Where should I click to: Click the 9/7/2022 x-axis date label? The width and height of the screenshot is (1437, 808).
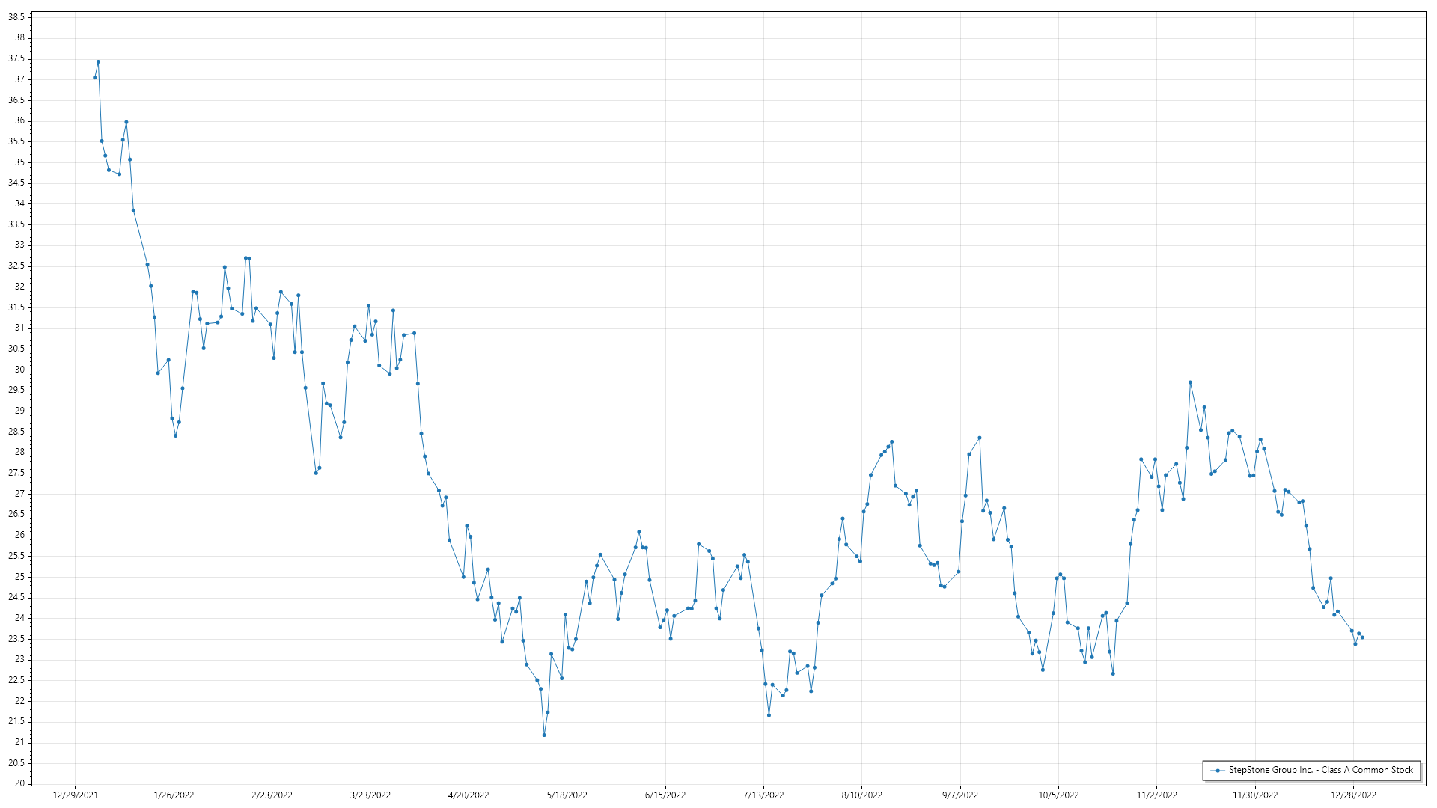960,795
